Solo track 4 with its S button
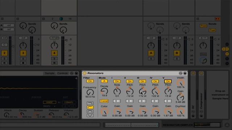 (x=54, y=59)
